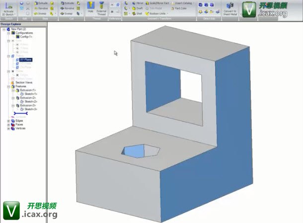Select the Boss Revolve tool

pyautogui.click(x=41, y=8)
